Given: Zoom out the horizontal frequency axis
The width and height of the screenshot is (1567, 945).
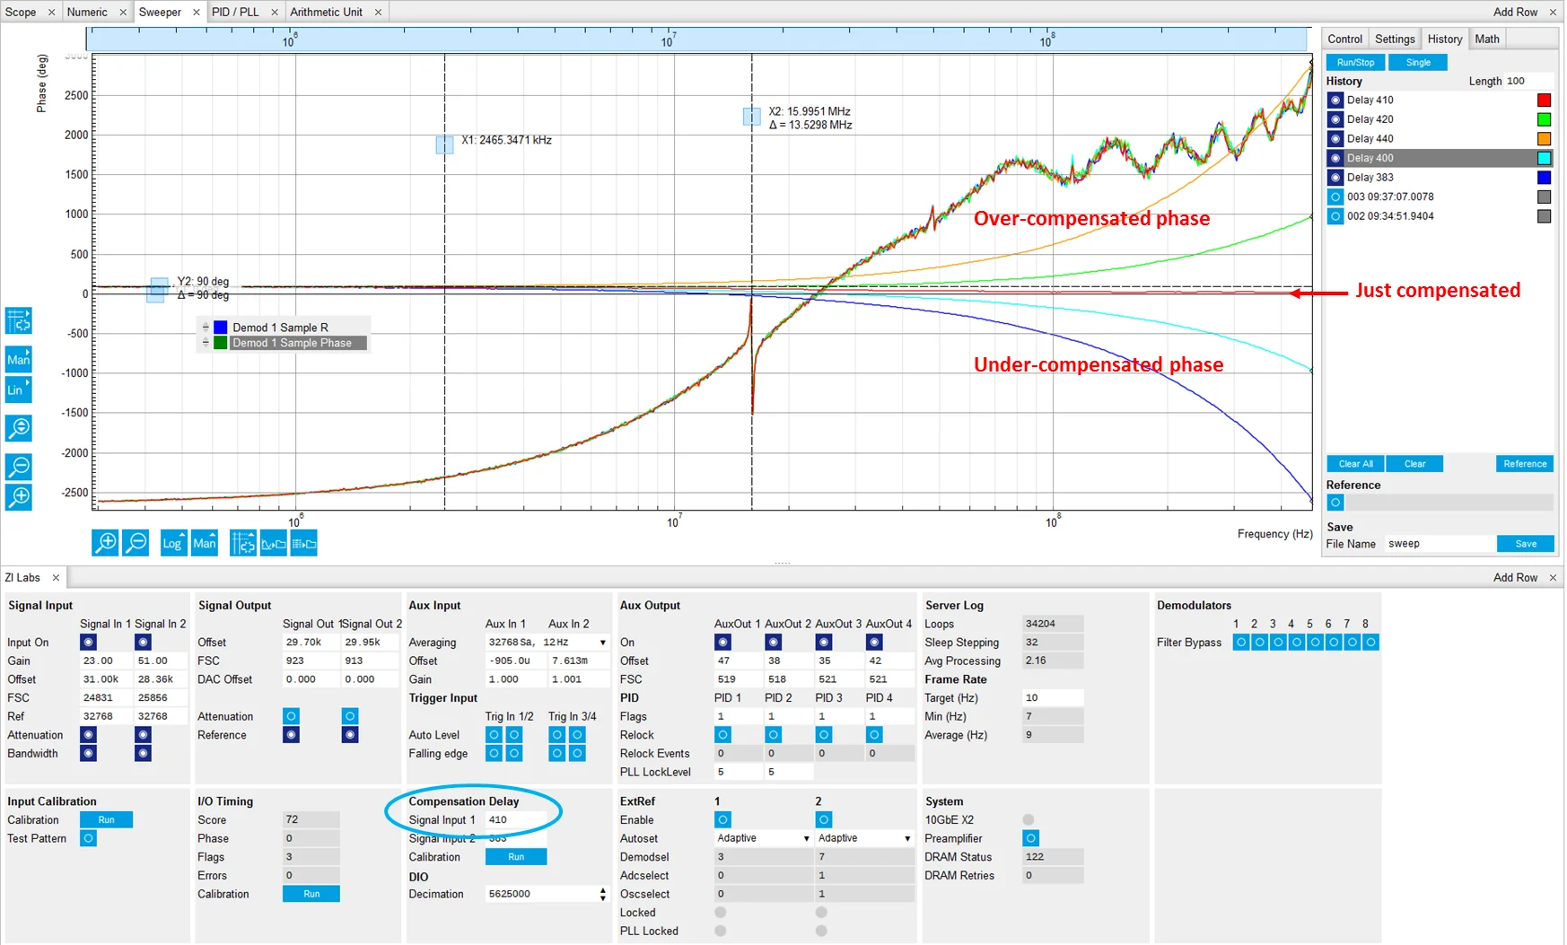Looking at the screenshot, I should coord(136,543).
